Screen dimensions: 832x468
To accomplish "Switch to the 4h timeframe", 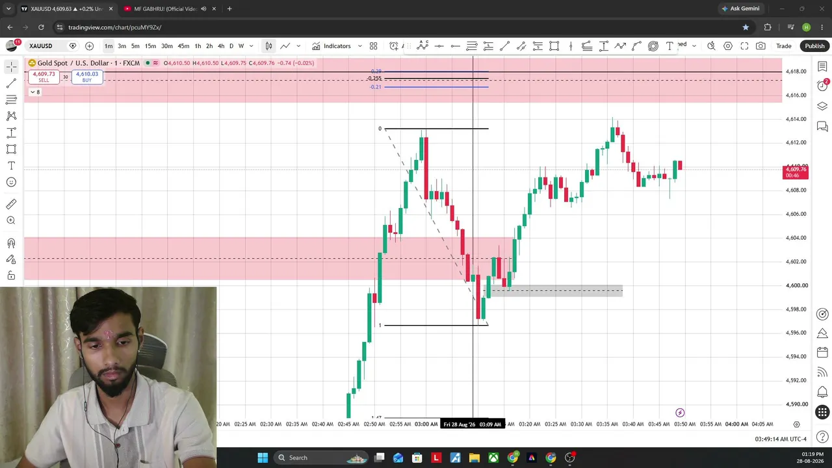I will [221, 46].
